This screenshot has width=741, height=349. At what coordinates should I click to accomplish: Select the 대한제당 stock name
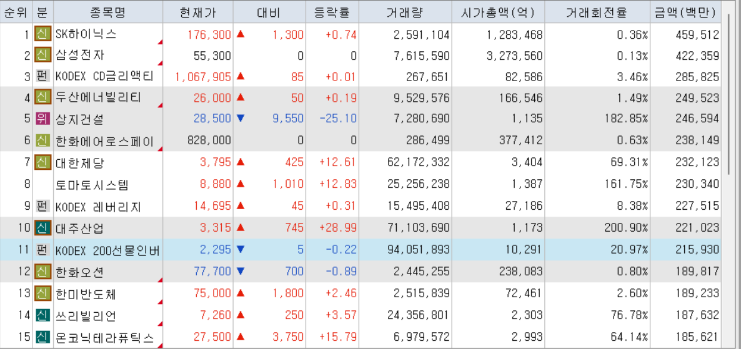tap(80, 164)
